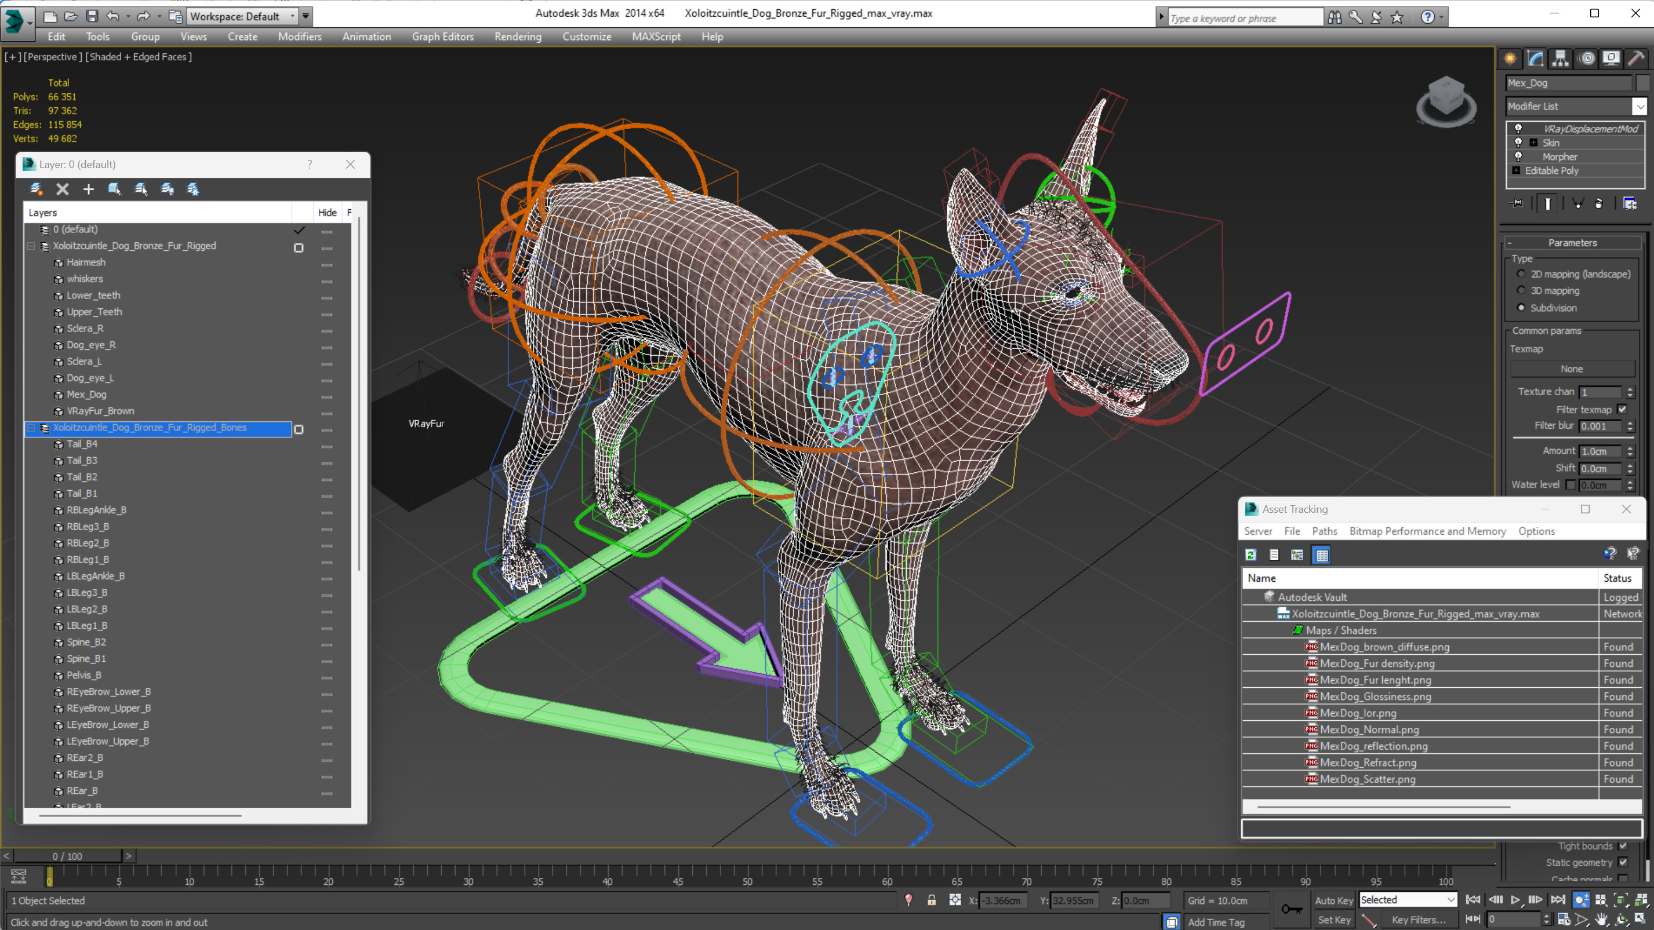
Task: Open the MAXScript menu
Action: (x=656, y=37)
